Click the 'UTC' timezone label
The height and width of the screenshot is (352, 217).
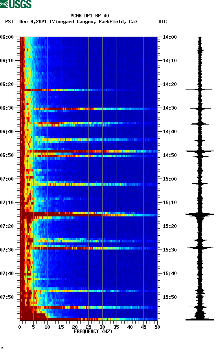pyautogui.click(x=163, y=22)
